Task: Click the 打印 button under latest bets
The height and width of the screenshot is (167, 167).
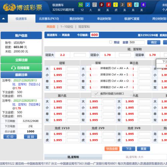Action: coord(10,137)
